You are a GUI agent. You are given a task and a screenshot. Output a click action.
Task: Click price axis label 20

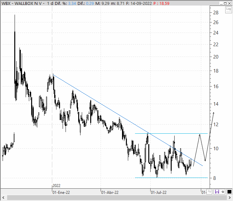pyautogui.click(x=216, y=57)
